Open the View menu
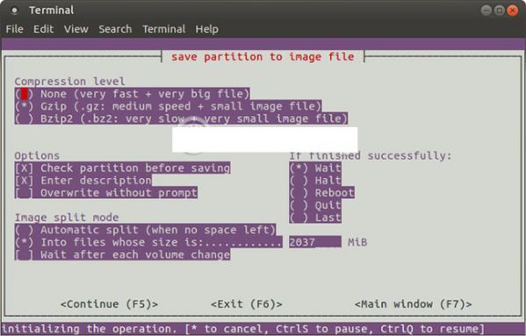Image resolution: width=526 pixels, height=336 pixels. [x=76, y=29]
